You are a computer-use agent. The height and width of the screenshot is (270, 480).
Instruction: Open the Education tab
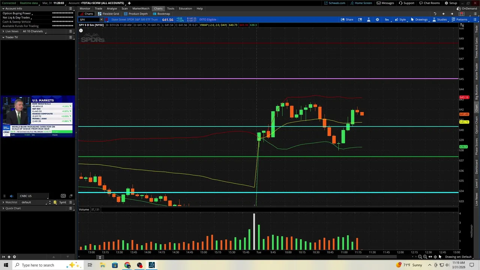click(x=185, y=8)
